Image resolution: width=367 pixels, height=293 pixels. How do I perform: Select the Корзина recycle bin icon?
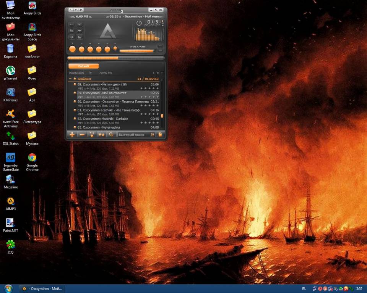click(x=11, y=52)
